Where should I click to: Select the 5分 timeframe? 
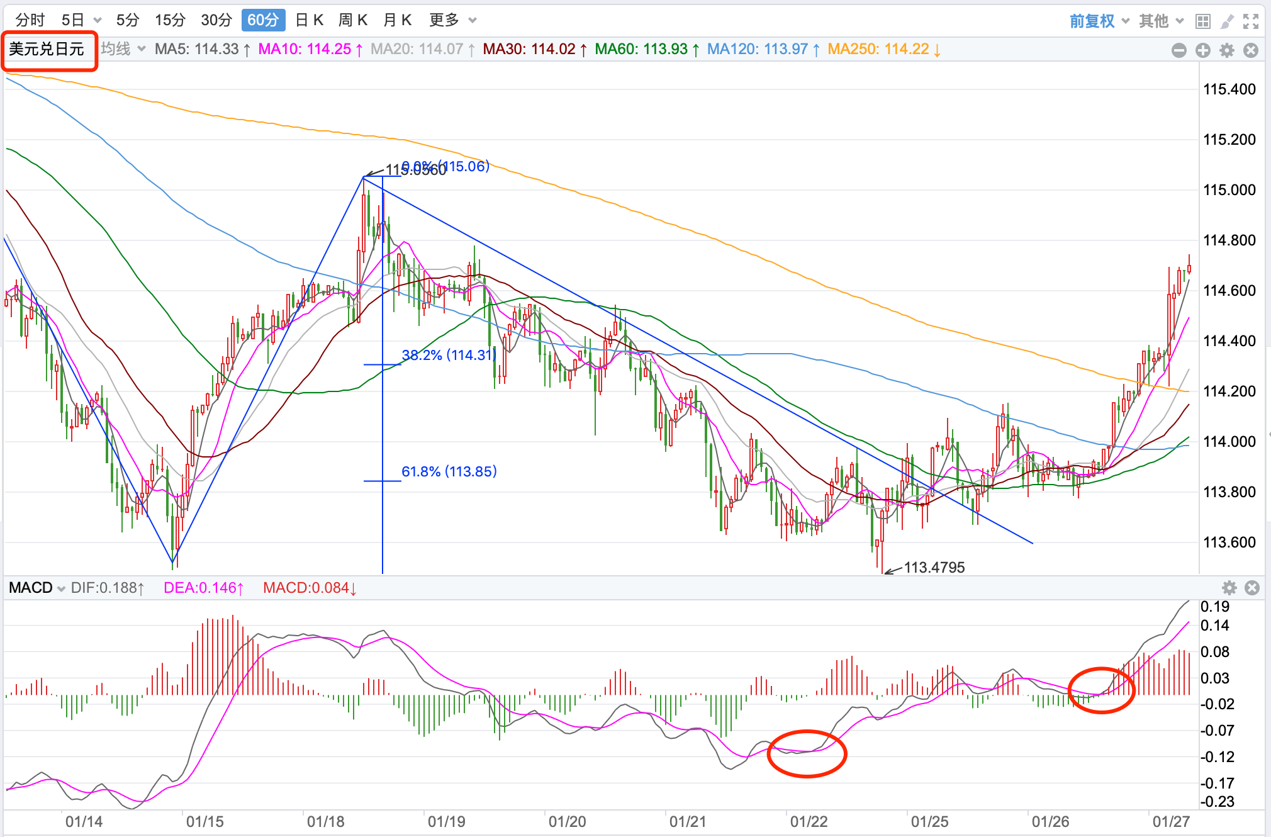(127, 20)
